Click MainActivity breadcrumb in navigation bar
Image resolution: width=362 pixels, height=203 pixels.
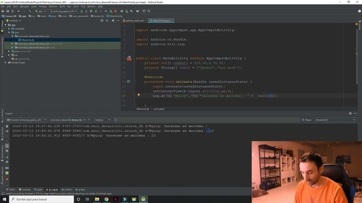(x=114, y=16)
